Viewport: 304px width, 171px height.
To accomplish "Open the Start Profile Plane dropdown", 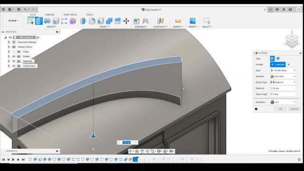I will pos(283,70).
